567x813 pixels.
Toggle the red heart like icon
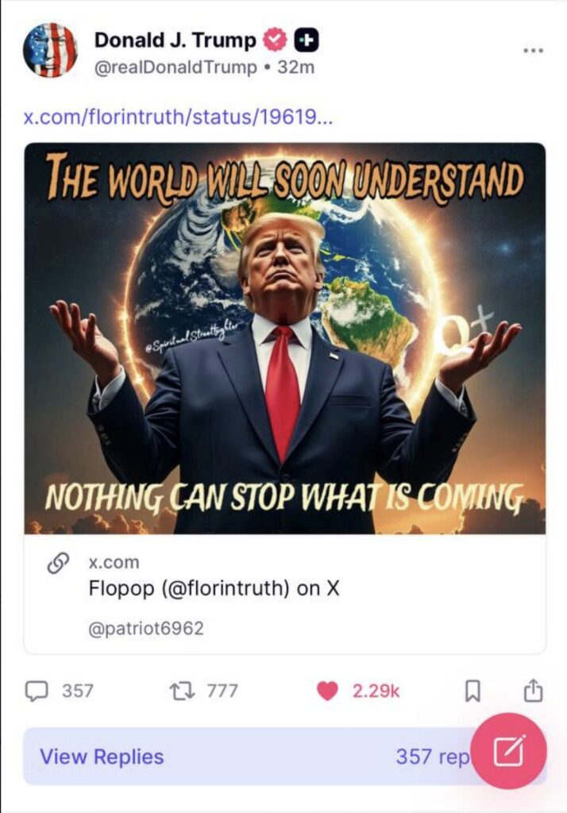327,692
